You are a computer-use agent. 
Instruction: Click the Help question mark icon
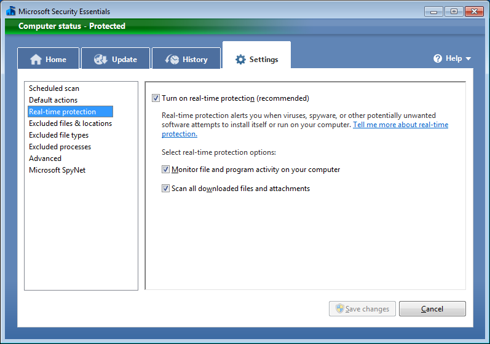point(438,58)
